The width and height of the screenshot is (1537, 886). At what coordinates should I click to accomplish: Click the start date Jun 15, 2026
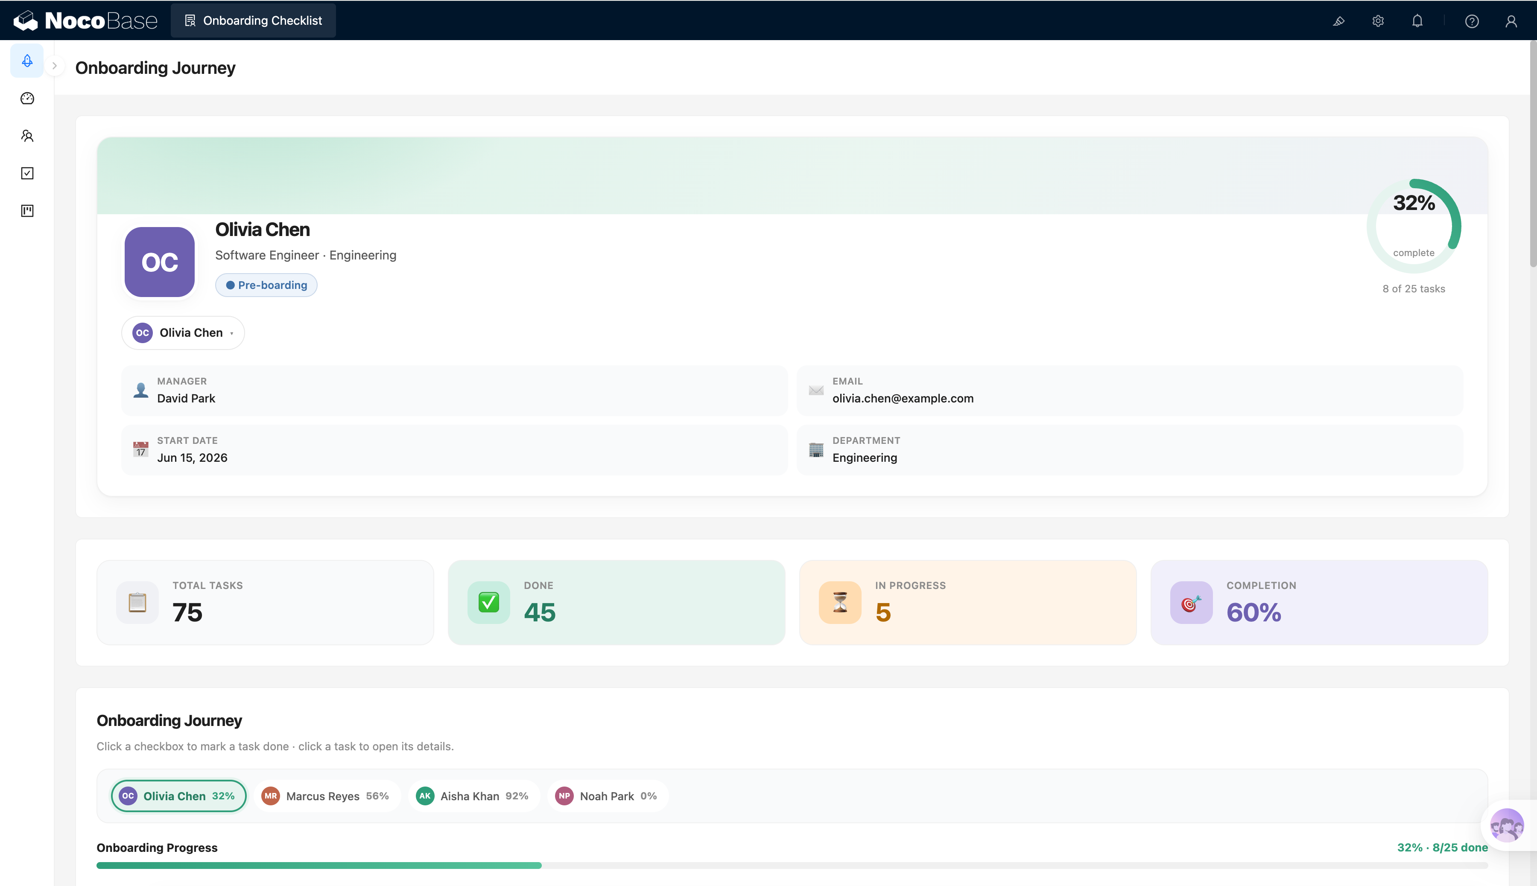tap(193, 458)
